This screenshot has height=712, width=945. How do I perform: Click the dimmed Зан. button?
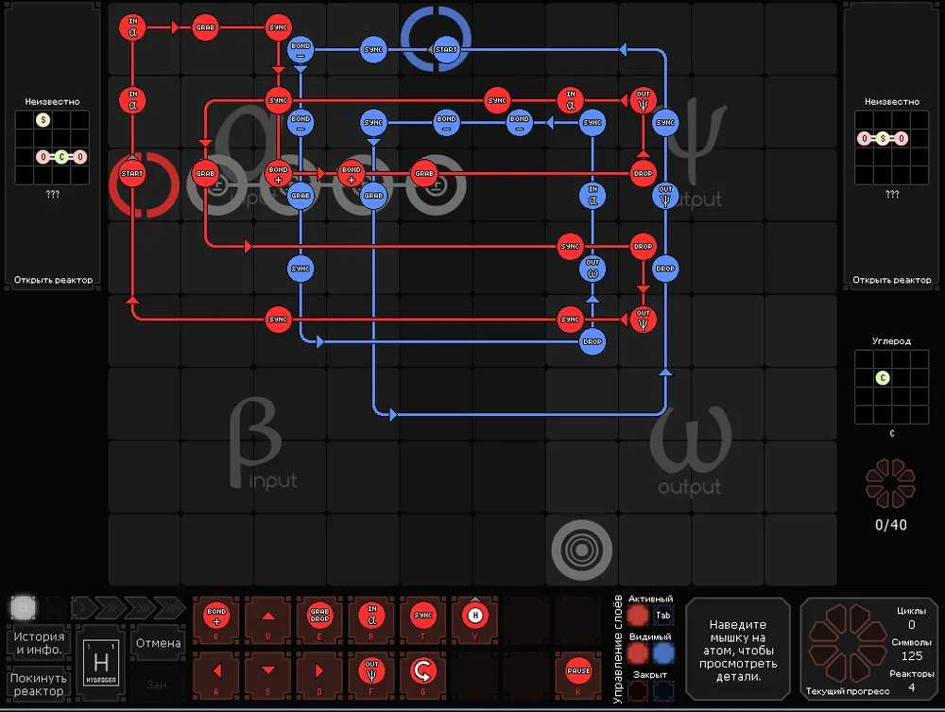(158, 685)
